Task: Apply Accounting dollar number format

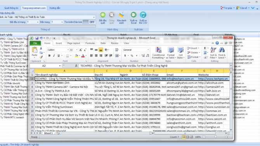Action: tap(125, 56)
